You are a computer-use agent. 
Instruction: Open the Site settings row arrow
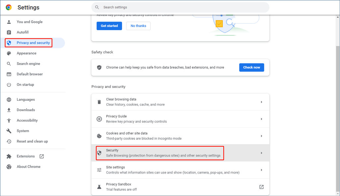point(261,170)
